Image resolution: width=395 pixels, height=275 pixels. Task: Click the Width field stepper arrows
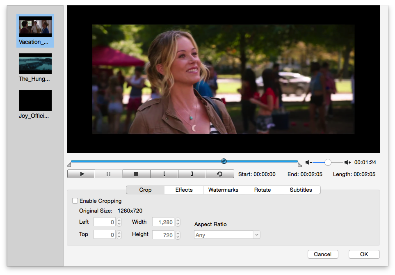(x=178, y=222)
